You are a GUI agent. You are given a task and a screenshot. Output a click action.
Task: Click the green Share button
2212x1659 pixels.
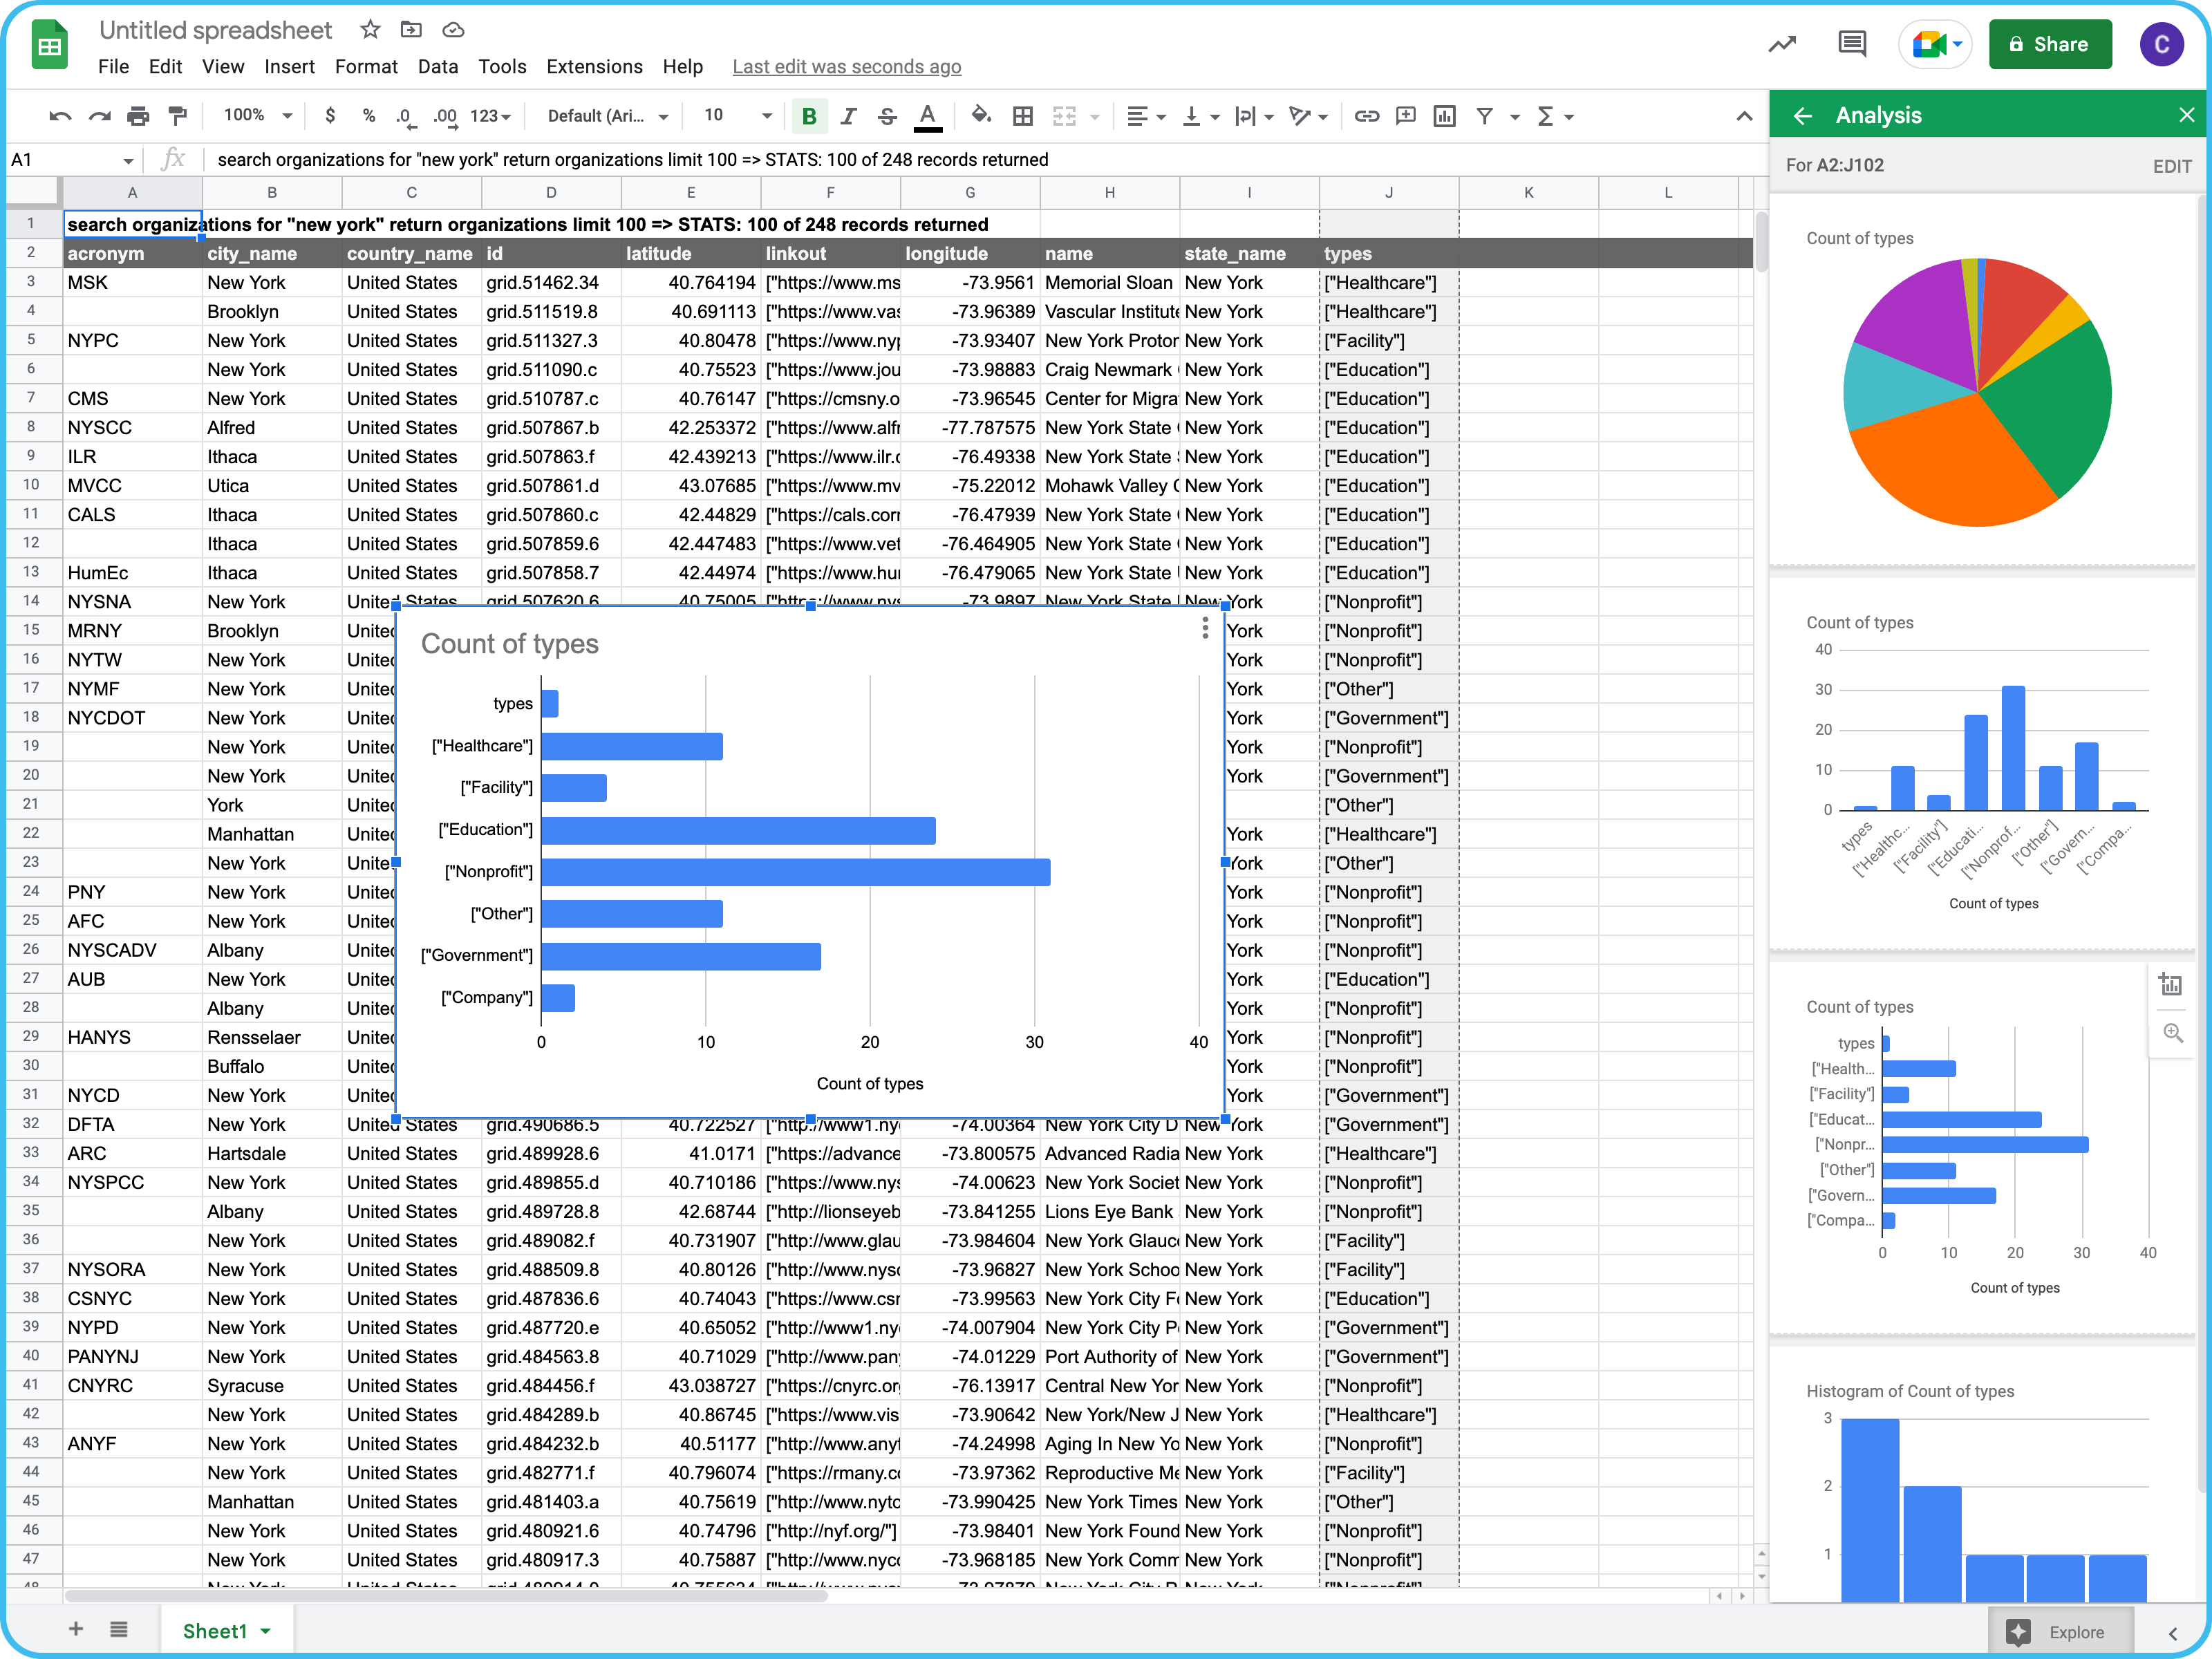(2049, 44)
